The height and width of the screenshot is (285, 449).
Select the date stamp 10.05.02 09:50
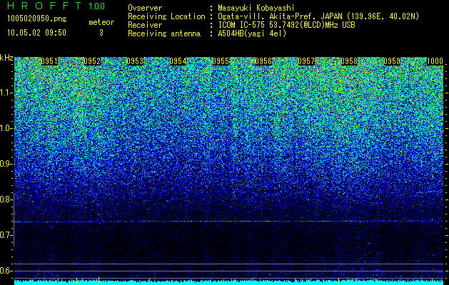point(36,33)
